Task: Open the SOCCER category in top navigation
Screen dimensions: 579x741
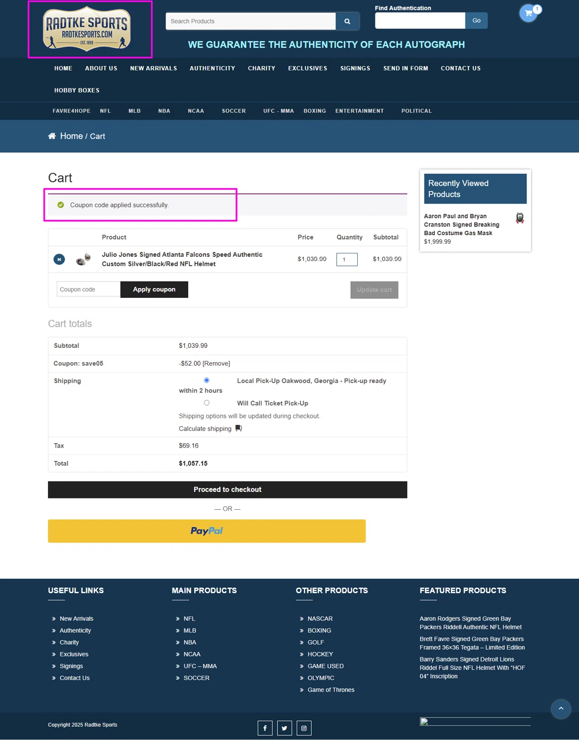Action: click(x=234, y=111)
